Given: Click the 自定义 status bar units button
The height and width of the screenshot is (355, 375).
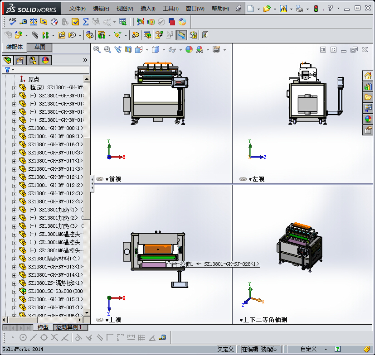Looking at the screenshot, I should click(308, 349).
